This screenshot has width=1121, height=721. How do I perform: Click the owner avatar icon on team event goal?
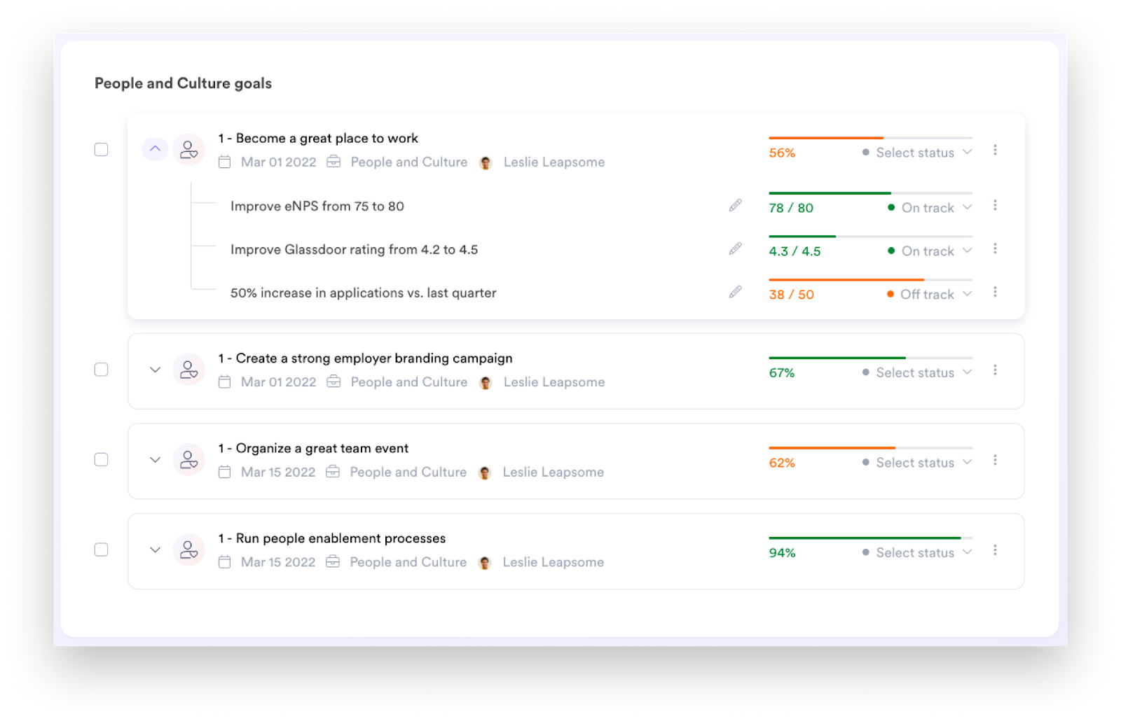[188, 459]
